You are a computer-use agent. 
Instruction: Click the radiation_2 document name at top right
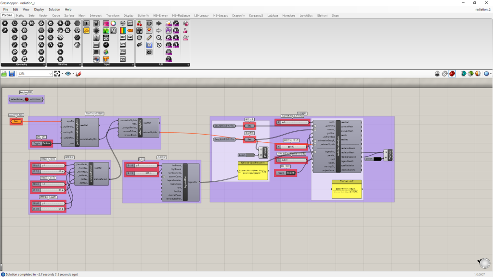[x=483, y=10]
